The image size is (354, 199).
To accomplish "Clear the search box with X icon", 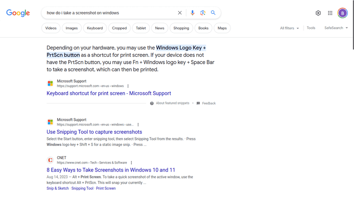I will 180,13.
